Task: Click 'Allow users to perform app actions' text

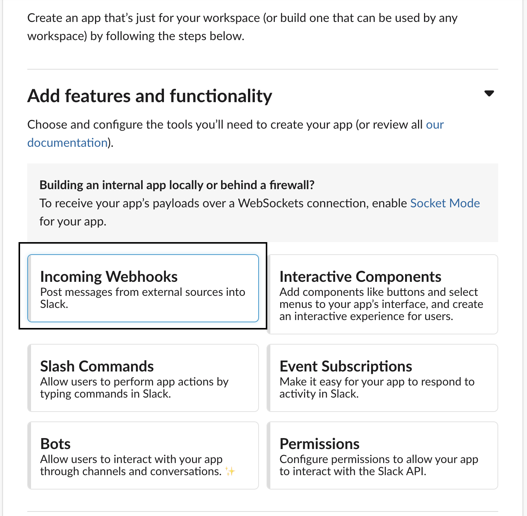Action: coord(134,388)
